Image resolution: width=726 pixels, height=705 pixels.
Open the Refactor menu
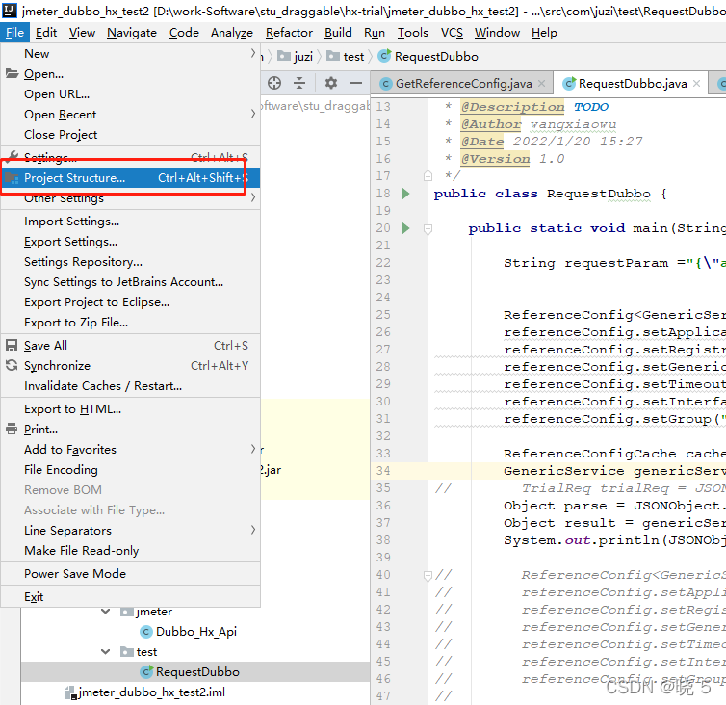click(290, 33)
